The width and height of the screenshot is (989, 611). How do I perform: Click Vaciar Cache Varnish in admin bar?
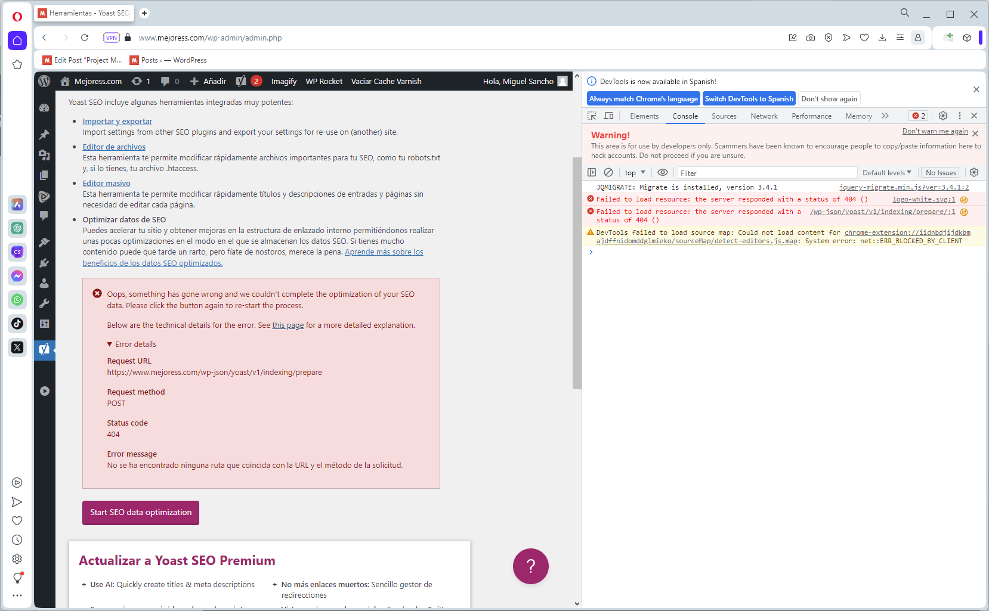pyautogui.click(x=386, y=81)
